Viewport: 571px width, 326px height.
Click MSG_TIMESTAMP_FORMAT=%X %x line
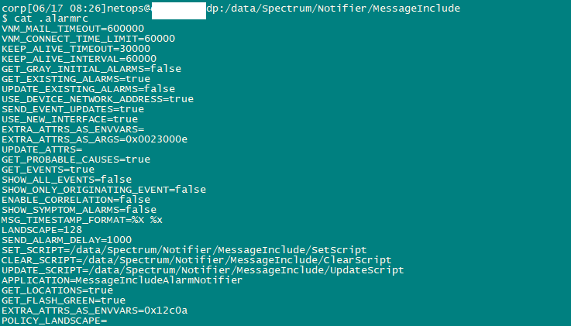tap(82, 220)
